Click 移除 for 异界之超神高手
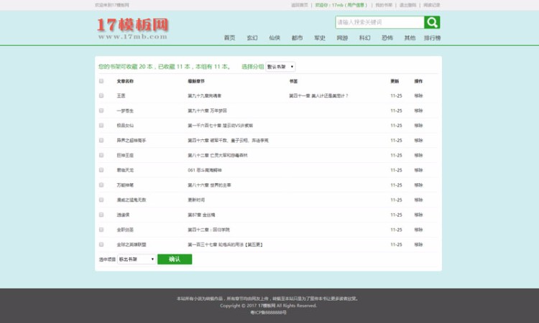The width and height of the screenshot is (539, 323). tap(418, 140)
